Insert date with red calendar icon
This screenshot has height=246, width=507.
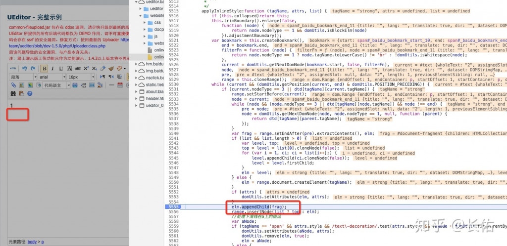pyautogui.click(x=120, y=85)
